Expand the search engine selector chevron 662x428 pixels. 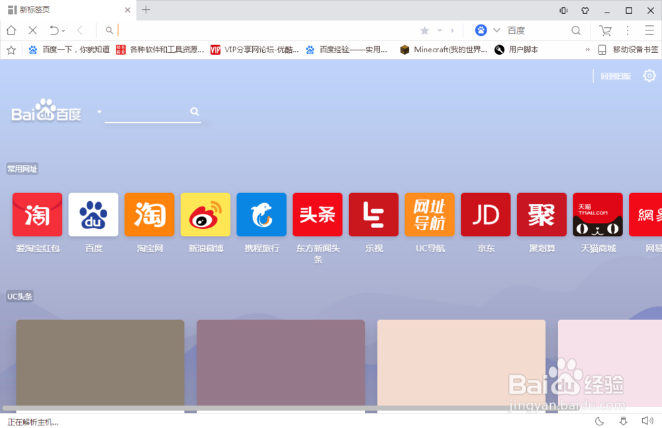(496, 30)
